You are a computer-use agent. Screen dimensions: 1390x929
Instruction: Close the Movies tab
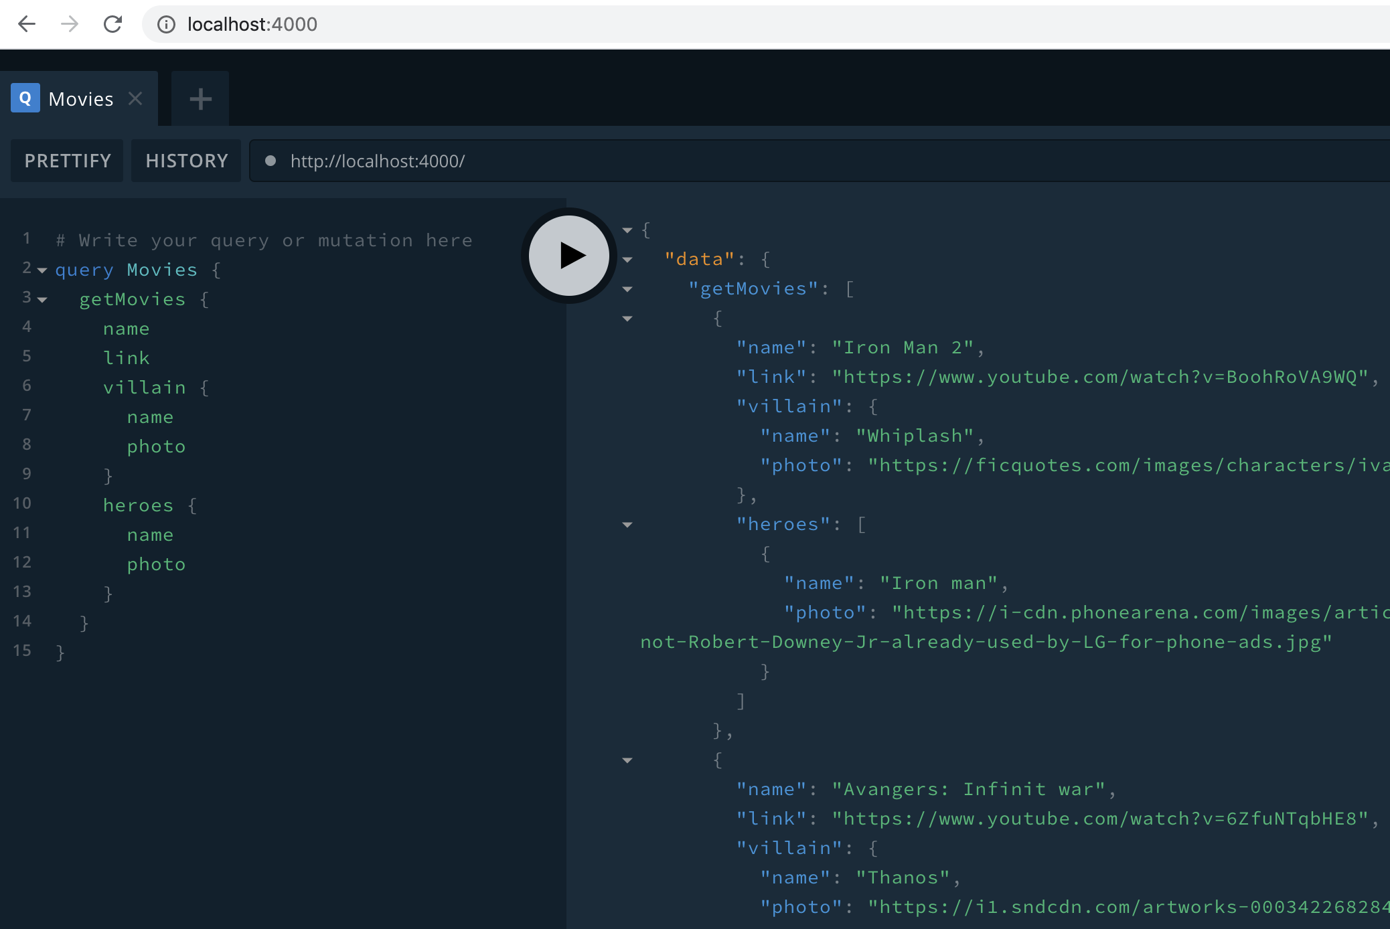coord(135,98)
